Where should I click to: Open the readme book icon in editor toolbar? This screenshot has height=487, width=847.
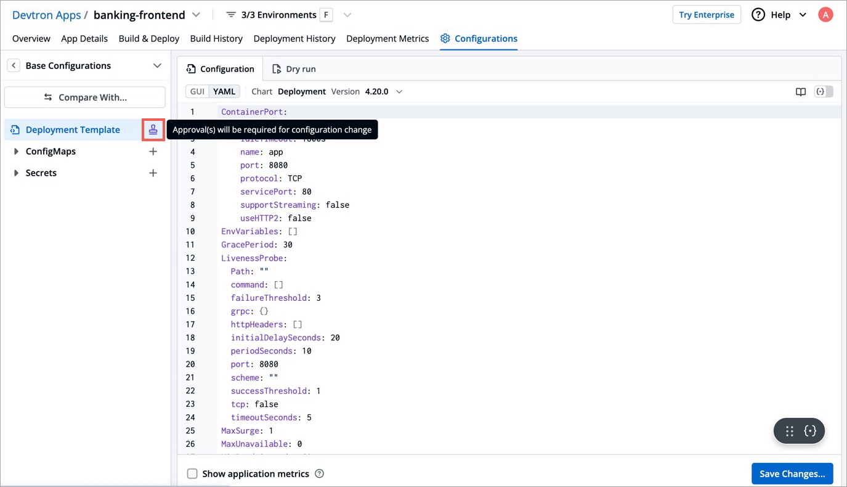click(800, 92)
